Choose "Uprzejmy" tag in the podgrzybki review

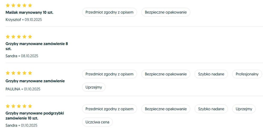click(244, 109)
